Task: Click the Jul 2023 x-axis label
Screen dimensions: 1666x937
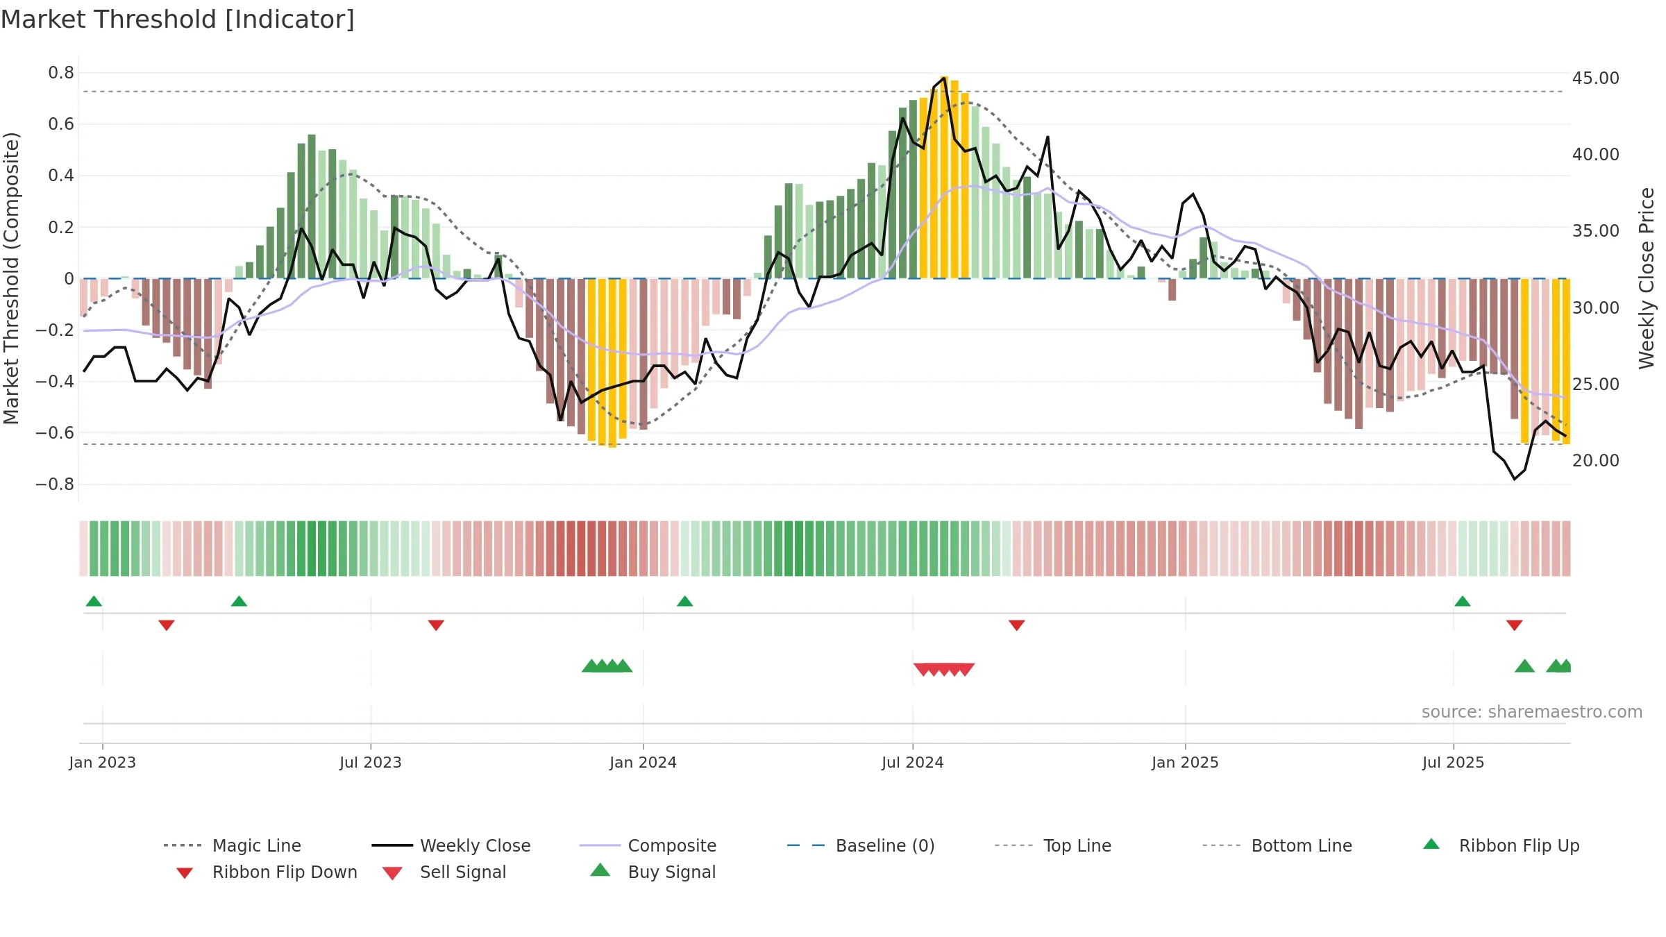Action: [371, 762]
